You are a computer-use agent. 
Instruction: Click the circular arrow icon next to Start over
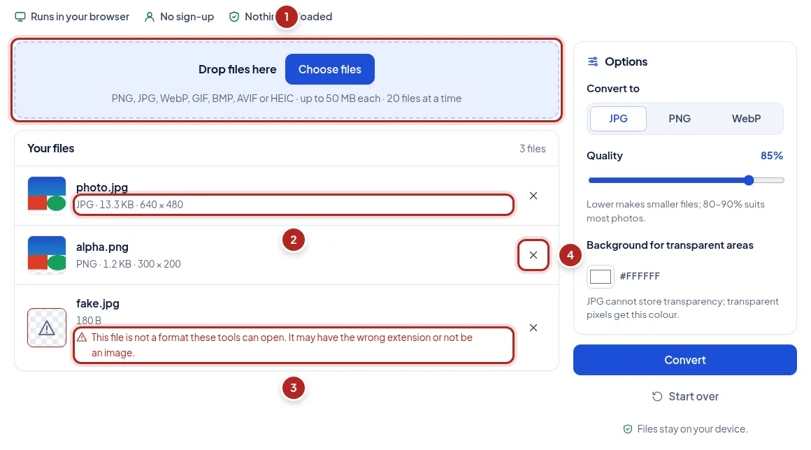click(657, 397)
